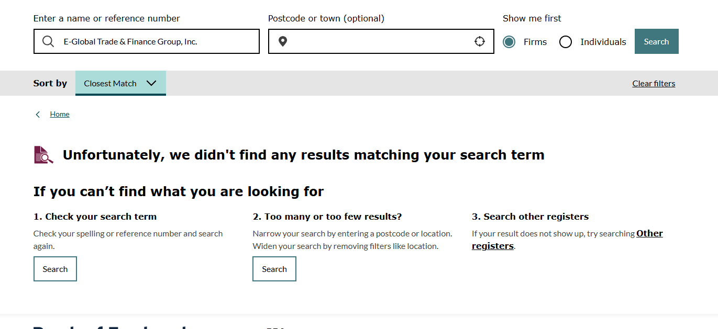Click the no results found heading
The width and height of the screenshot is (718, 329).
click(303, 155)
